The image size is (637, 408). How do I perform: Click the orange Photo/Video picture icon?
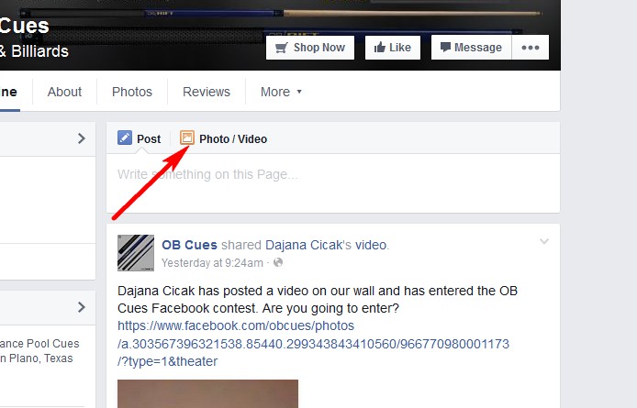click(187, 138)
